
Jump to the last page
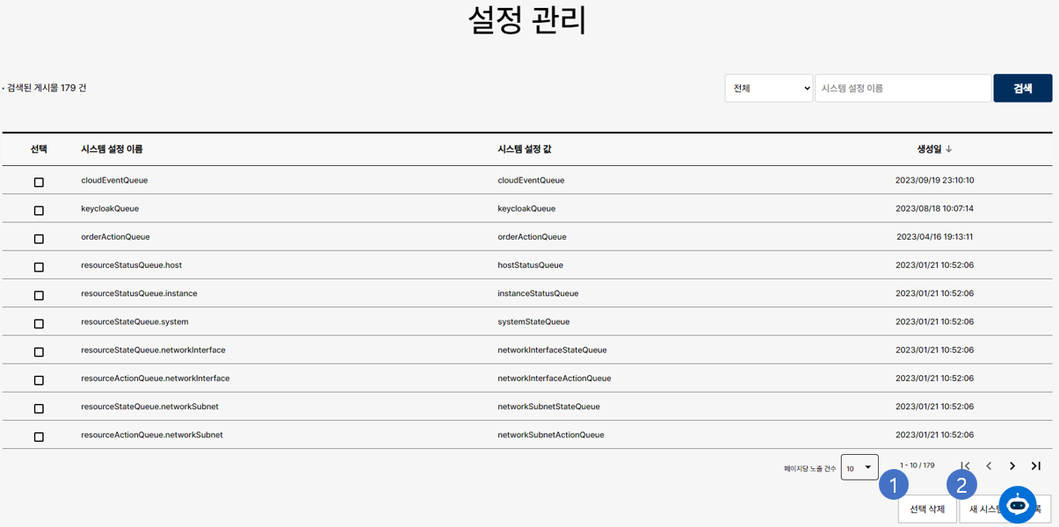1036,466
